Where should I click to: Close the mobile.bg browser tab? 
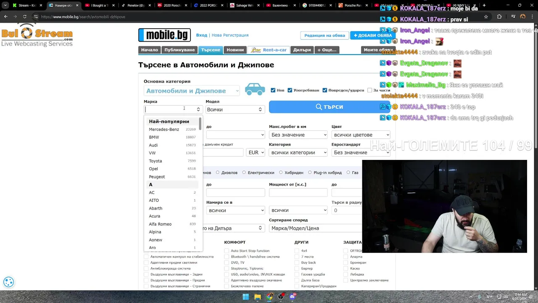77,5
